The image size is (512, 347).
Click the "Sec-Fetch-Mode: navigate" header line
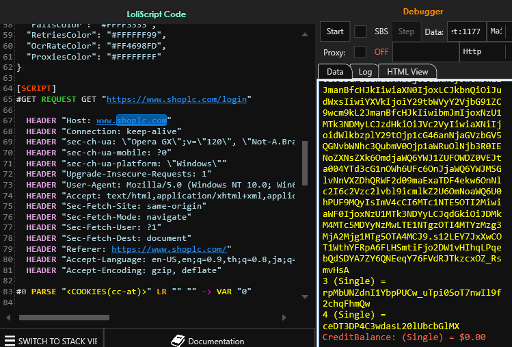click(x=109, y=217)
